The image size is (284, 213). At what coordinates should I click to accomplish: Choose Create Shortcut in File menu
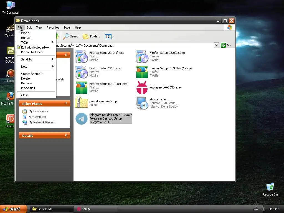click(36, 74)
